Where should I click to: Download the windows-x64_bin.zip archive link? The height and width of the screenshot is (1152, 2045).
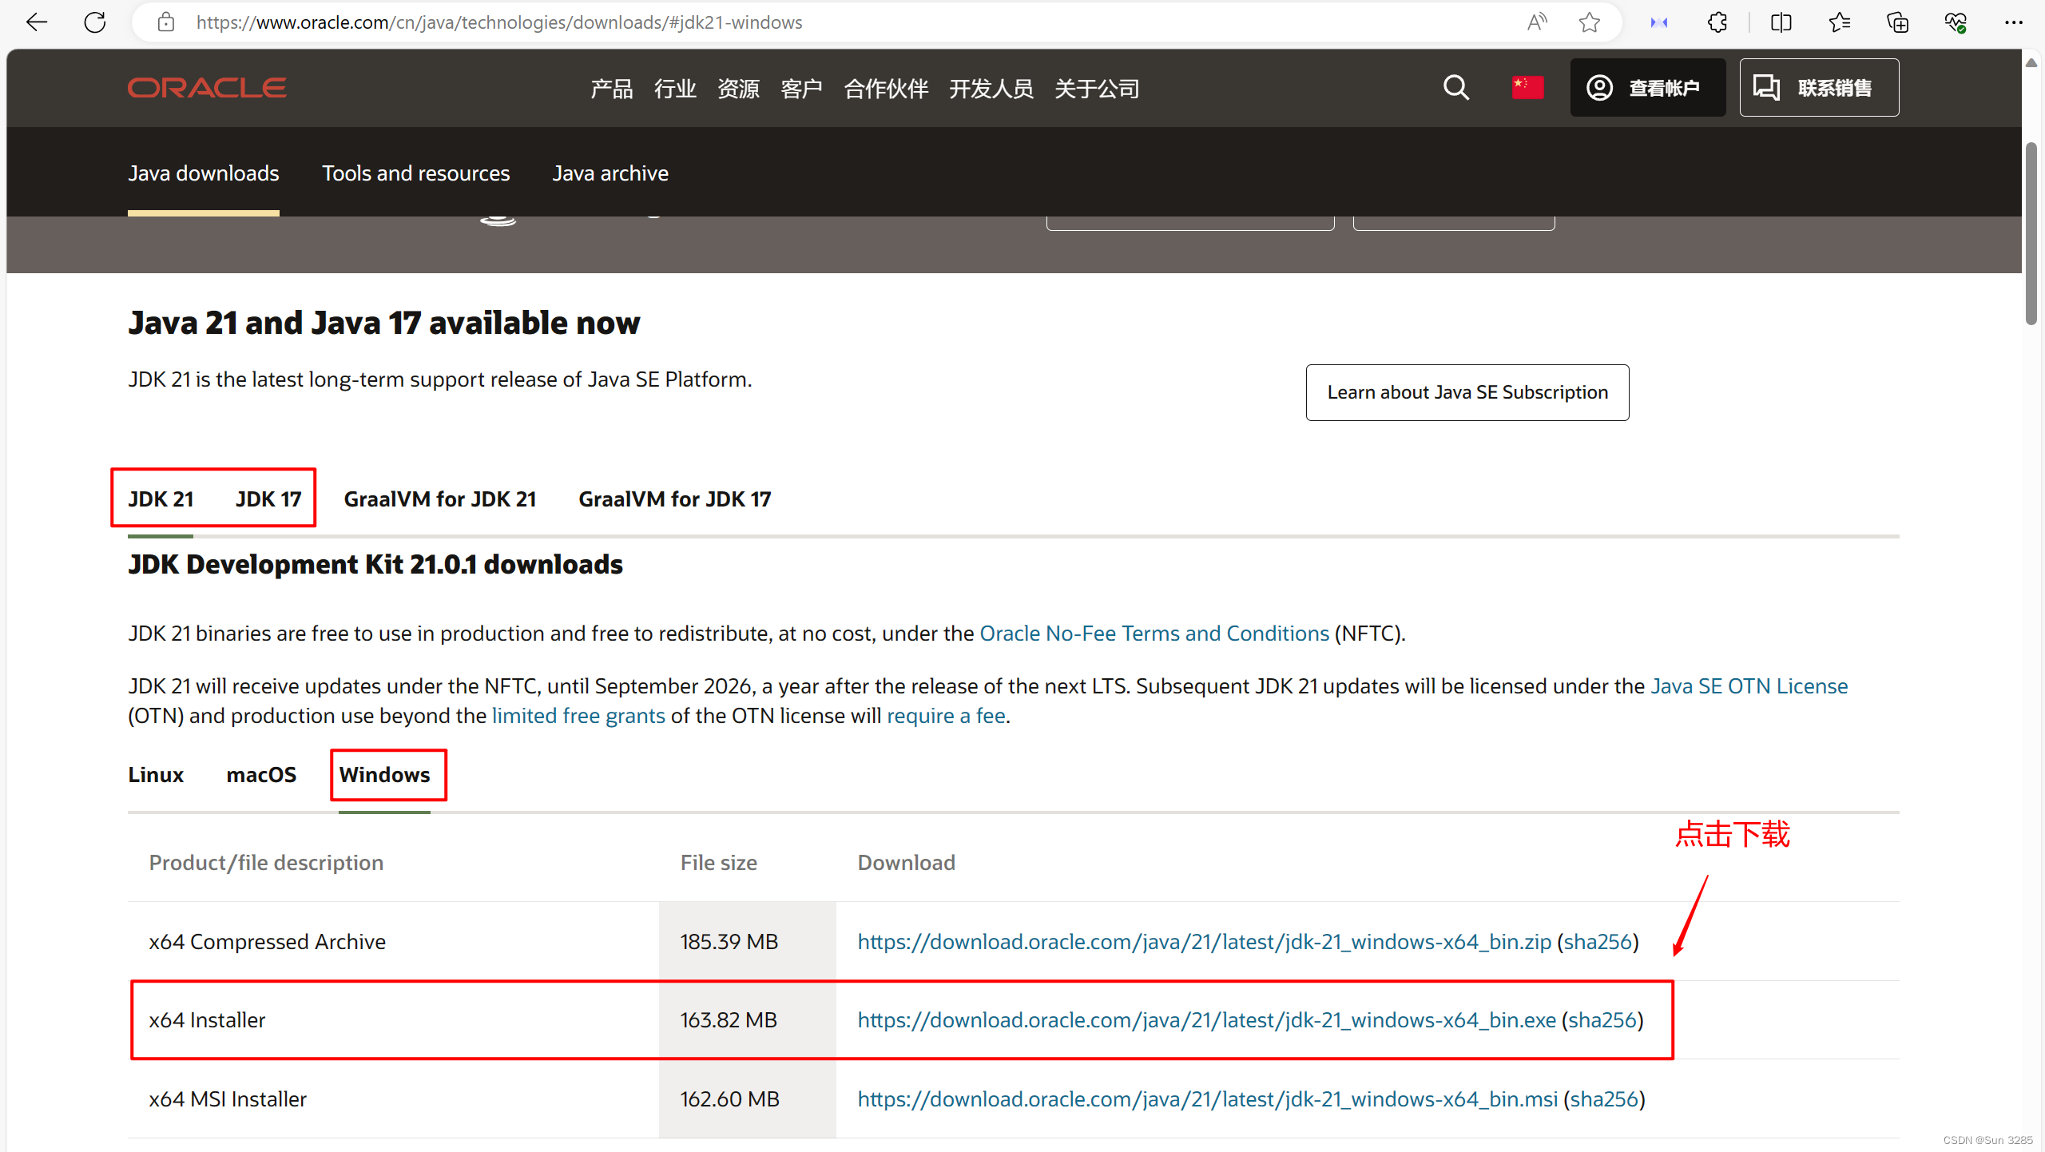[1205, 942]
